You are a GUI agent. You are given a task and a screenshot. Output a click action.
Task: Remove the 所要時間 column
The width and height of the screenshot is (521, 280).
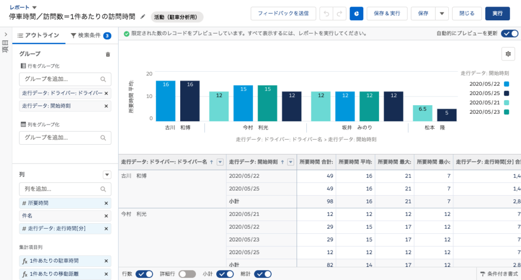[x=106, y=203]
